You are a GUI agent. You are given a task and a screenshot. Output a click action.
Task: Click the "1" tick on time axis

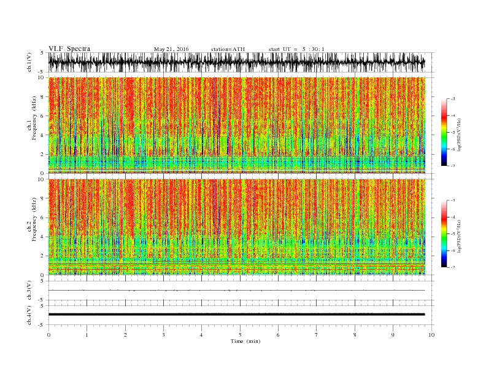pyautogui.click(x=87, y=335)
